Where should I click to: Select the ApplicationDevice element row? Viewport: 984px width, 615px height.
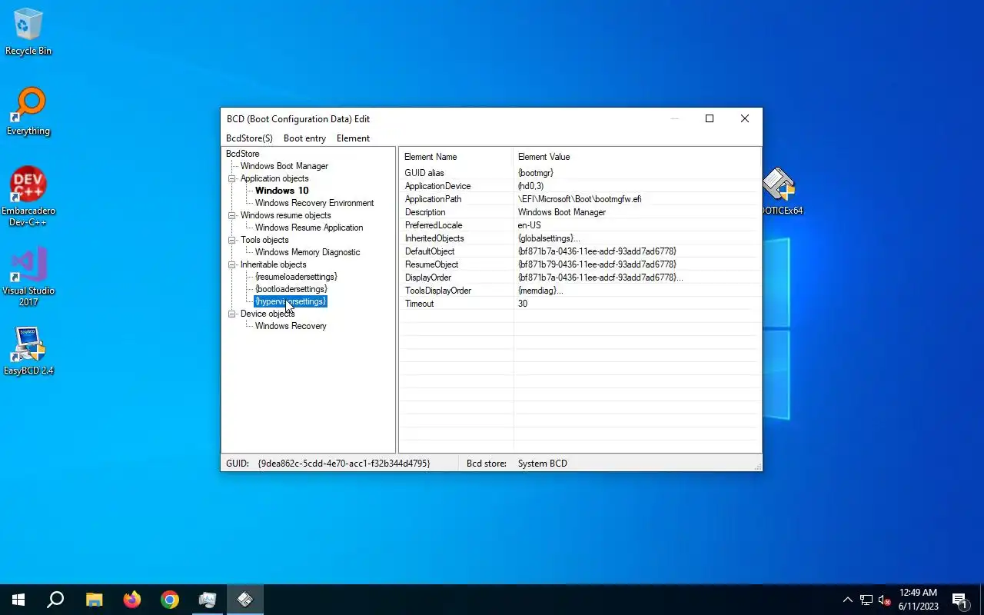pyautogui.click(x=580, y=186)
